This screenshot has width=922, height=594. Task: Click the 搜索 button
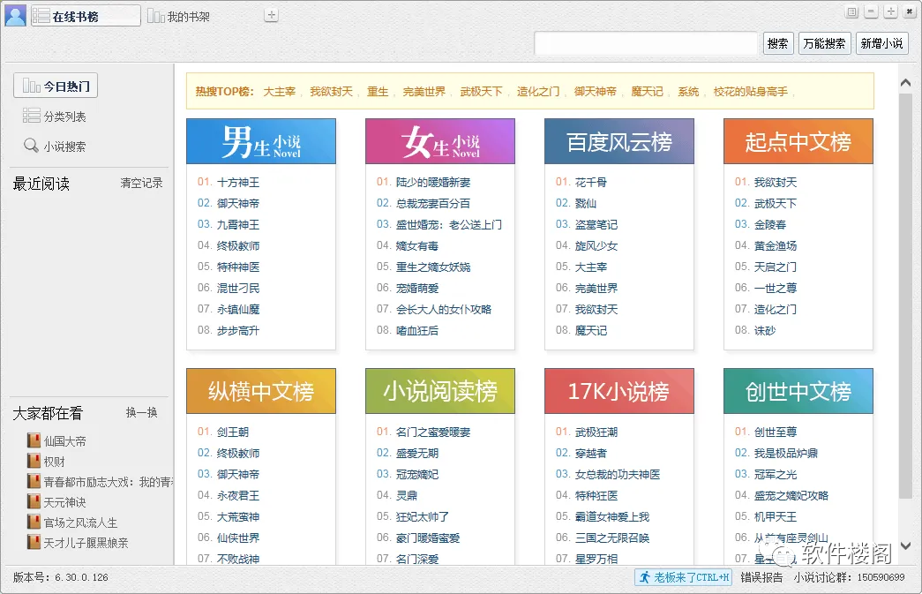tap(778, 43)
